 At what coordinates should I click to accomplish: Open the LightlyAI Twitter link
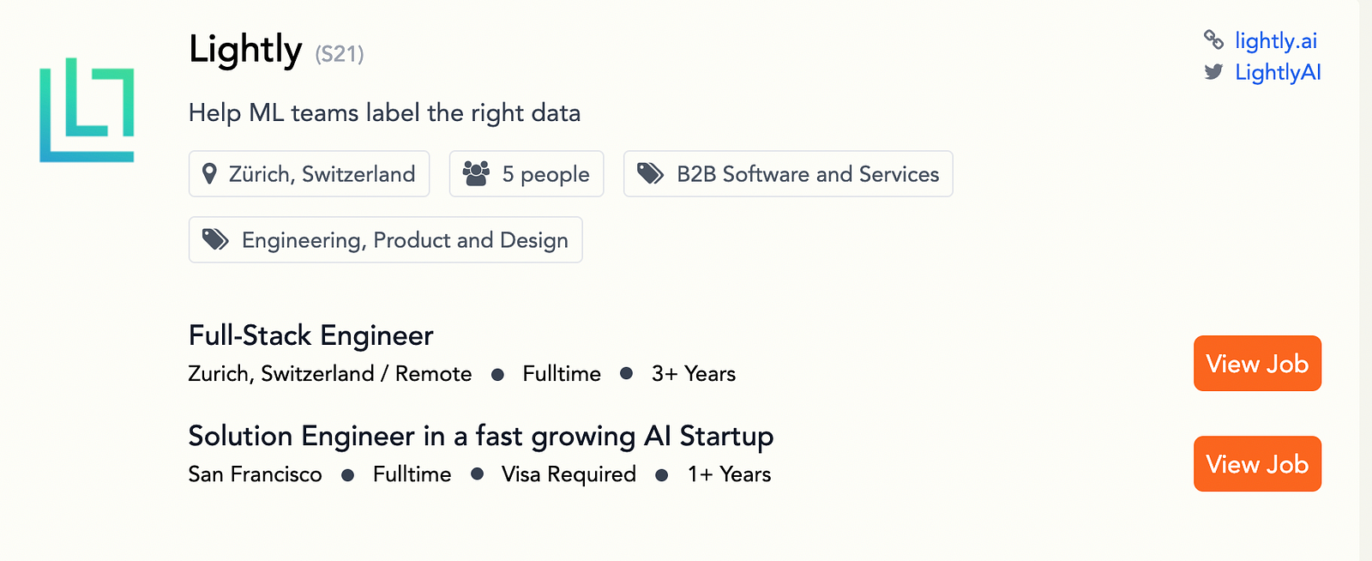click(1278, 72)
